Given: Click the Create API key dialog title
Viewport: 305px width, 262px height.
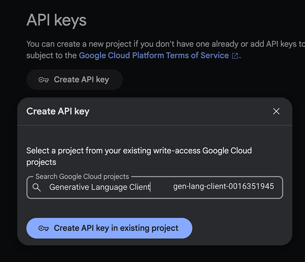Looking at the screenshot, I should [58, 111].
